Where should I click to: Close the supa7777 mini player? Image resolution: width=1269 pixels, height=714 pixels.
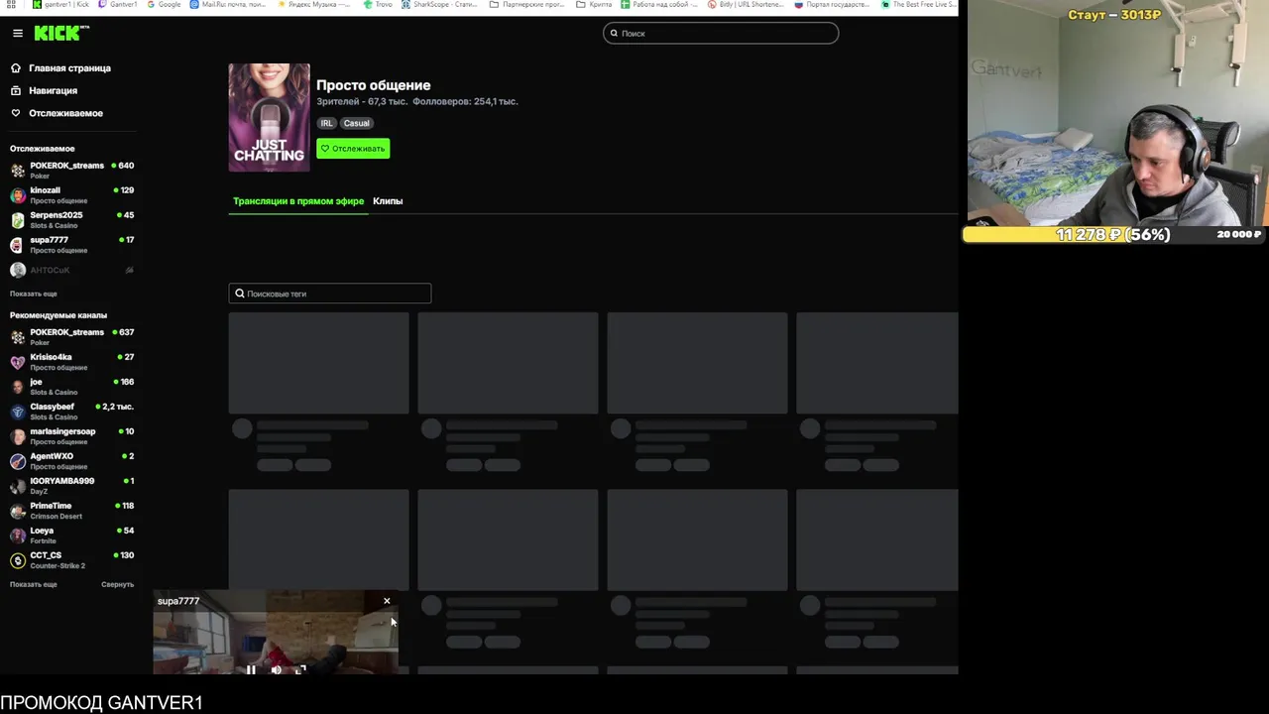[x=387, y=601]
